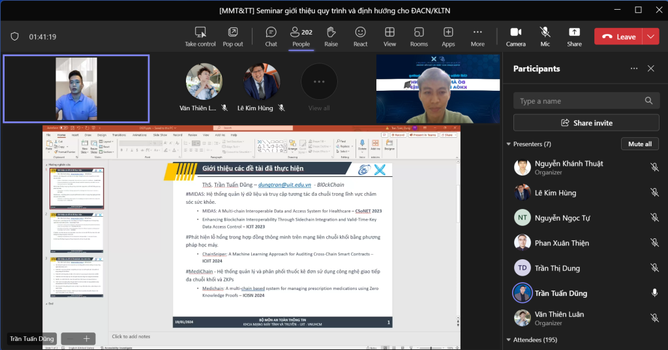Image resolution: width=668 pixels, height=350 pixels.
Task: Click the View all participants circle
Action: tap(319, 82)
